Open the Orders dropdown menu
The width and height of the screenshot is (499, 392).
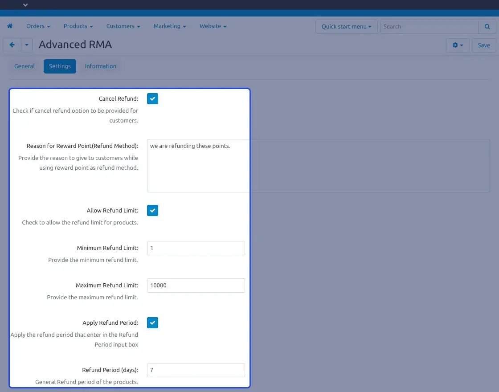38,26
